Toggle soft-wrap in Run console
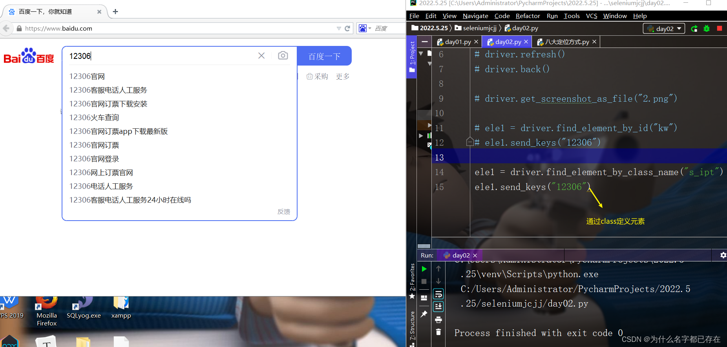This screenshot has height=347, width=727. [x=438, y=294]
